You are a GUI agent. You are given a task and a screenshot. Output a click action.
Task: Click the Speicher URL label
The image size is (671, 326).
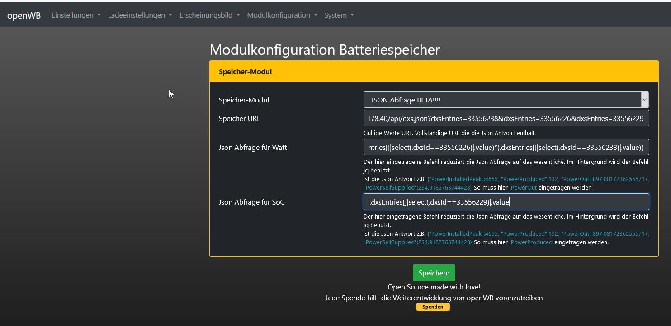(x=239, y=119)
